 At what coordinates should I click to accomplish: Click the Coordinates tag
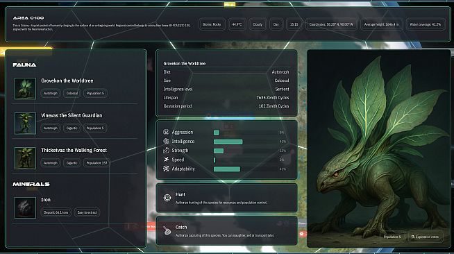[331, 24]
